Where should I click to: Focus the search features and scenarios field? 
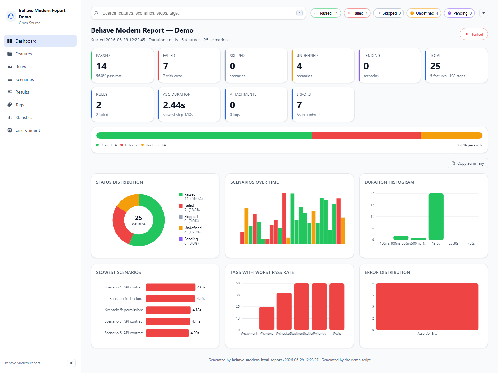[198, 13]
